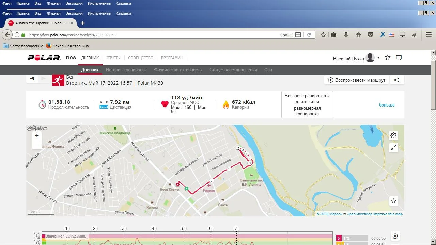Open the СООБЩЕСТВО section

pyautogui.click(x=141, y=58)
